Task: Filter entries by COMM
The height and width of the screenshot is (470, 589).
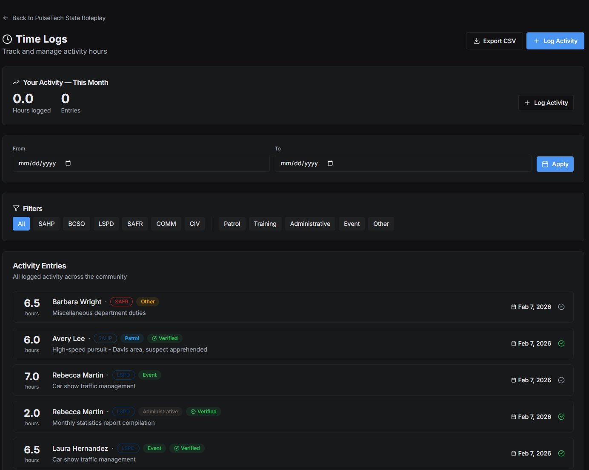Action: click(x=166, y=224)
